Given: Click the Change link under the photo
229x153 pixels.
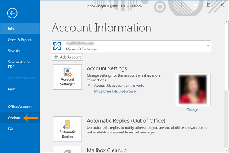Looking at the screenshot, I should 192,110.
